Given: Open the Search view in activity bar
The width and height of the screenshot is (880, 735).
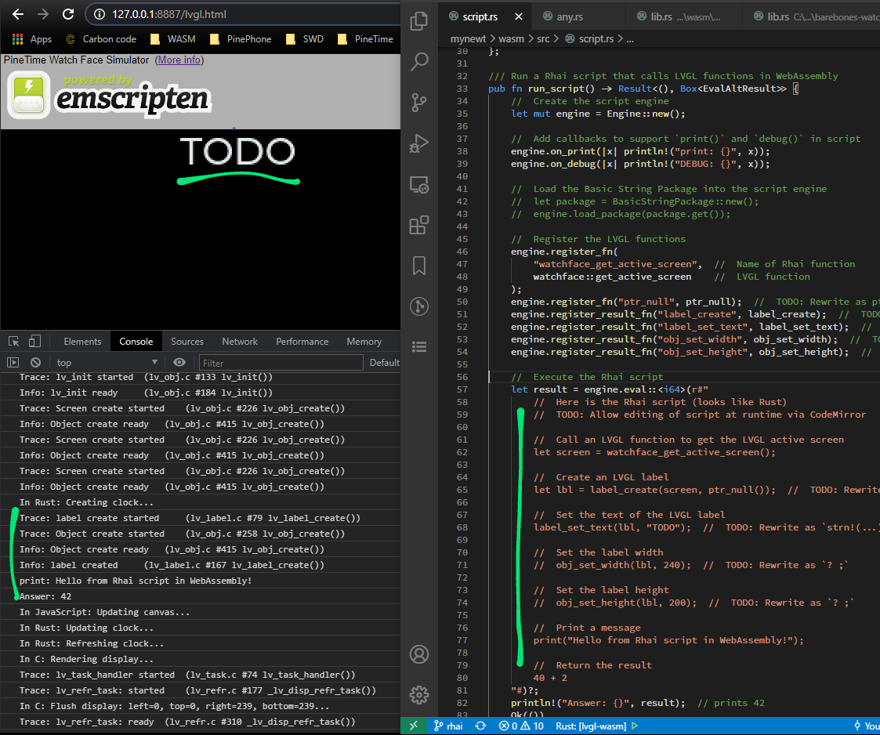Looking at the screenshot, I should (419, 62).
